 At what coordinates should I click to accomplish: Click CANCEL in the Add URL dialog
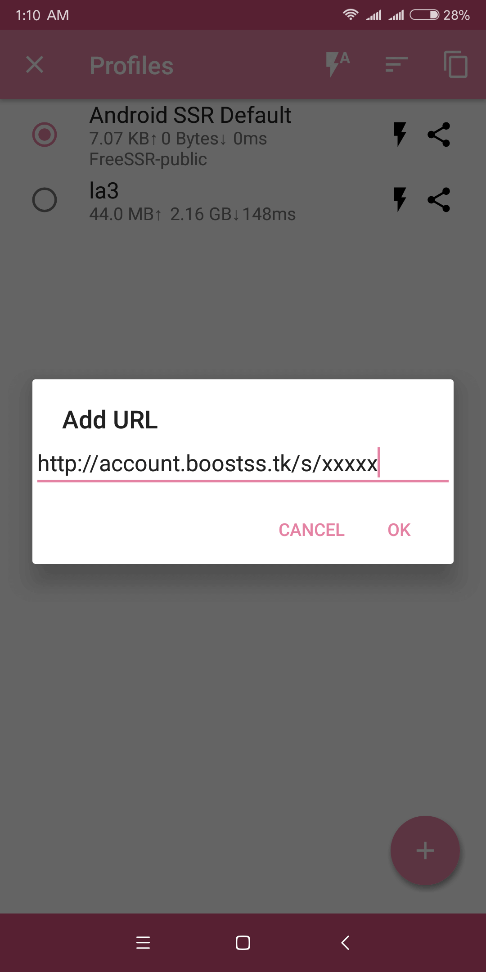tap(311, 530)
